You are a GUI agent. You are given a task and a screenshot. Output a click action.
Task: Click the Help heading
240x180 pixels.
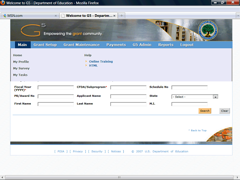point(88,55)
